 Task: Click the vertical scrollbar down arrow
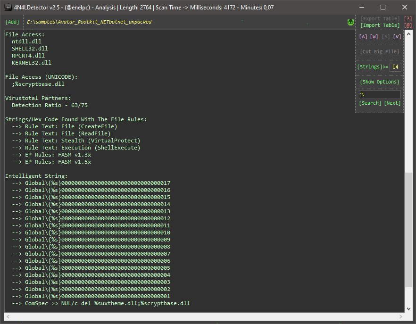408,308
